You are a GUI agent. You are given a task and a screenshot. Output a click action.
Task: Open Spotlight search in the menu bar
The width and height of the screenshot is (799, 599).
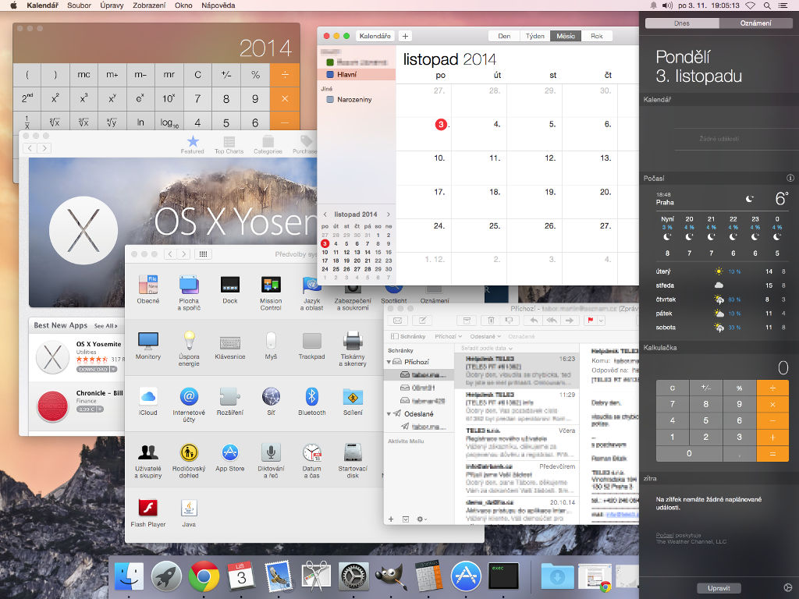tap(767, 5)
